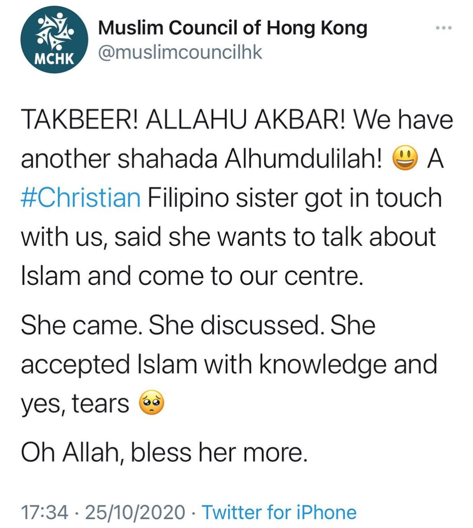Click the line 'Islam and come to our centre.'

pos(192,276)
